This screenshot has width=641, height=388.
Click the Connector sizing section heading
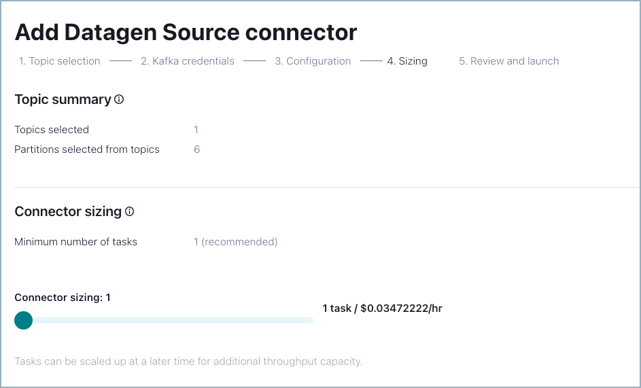pos(68,211)
